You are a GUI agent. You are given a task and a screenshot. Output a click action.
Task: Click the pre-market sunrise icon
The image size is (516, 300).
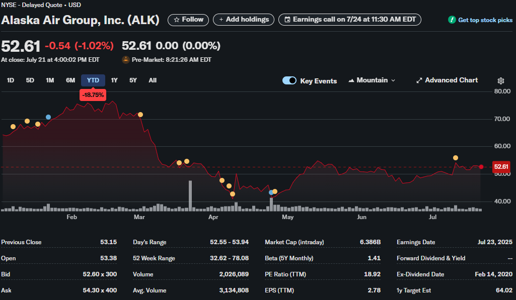pyautogui.click(x=126, y=60)
